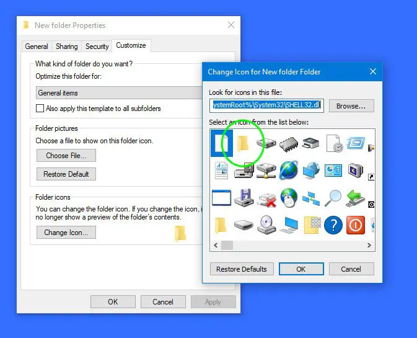
Task: Select the monitor with moon icon
Action: [x=356, y=171]
